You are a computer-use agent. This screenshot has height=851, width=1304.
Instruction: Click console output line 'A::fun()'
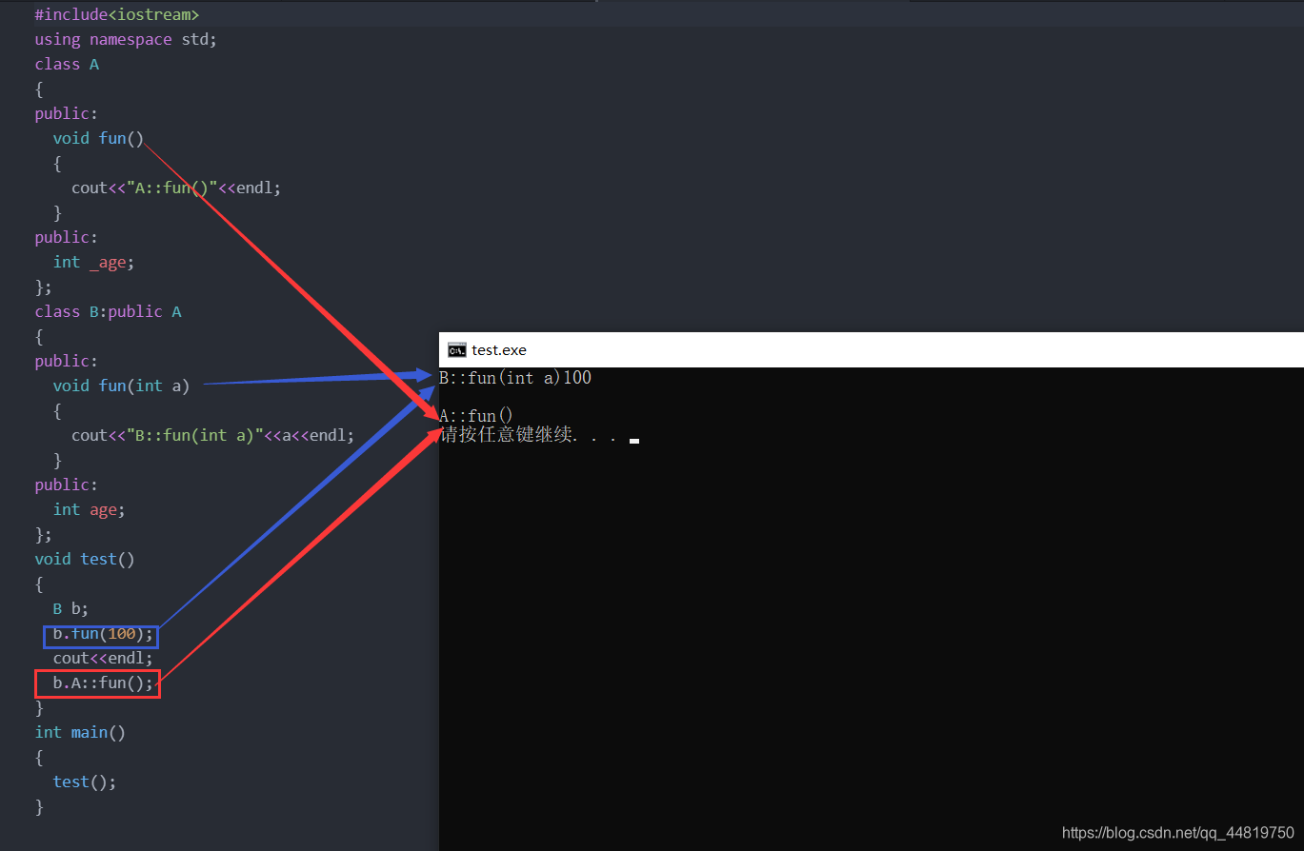[476, 415]
